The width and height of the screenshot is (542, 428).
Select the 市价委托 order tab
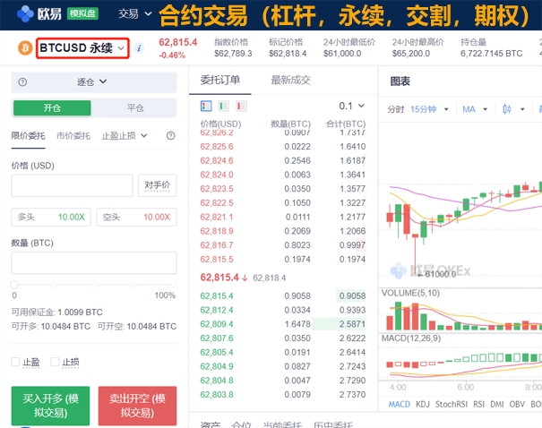click(x=73, y=136)
